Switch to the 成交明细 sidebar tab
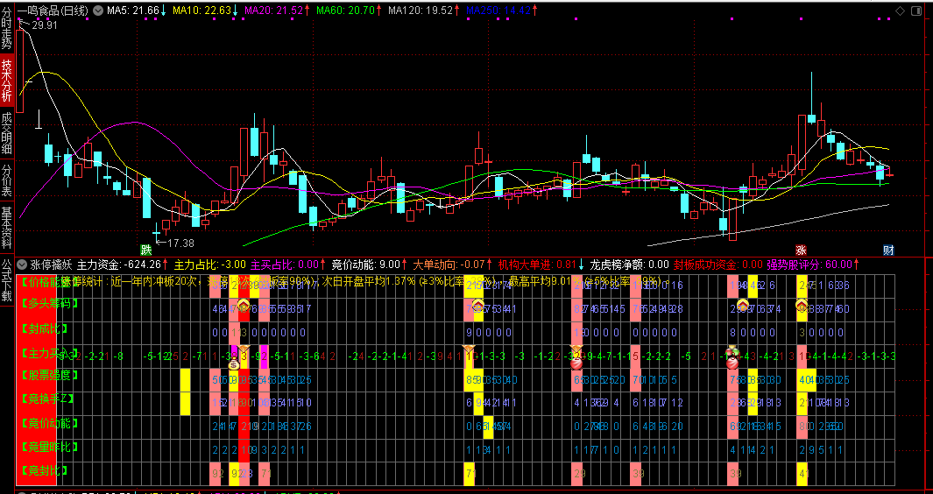The image size is (933, 494). pos(7,134)
